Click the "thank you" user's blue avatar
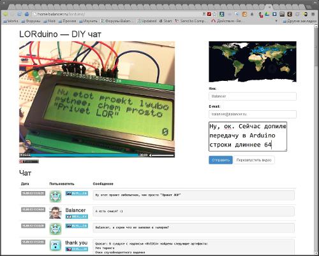The height and width of the screenshot is (256, 319). coord(56,245)
